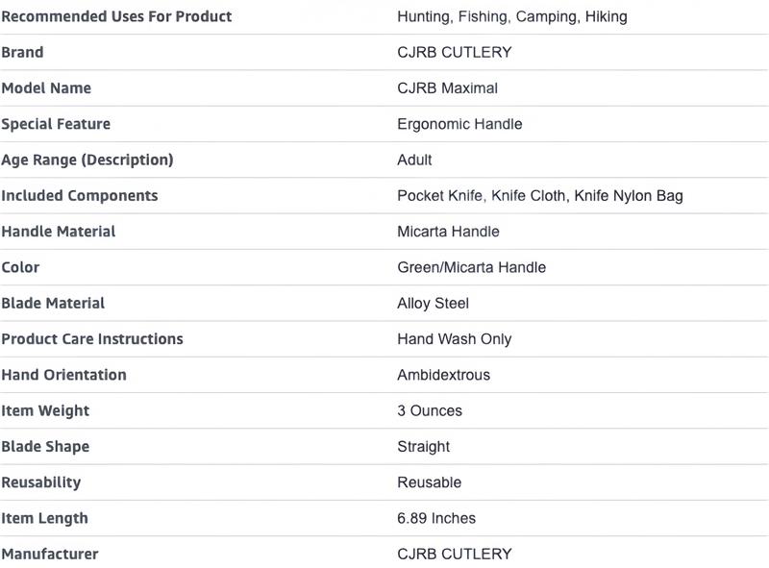Click the "Green/Micarta Handle" color value
Screen dimensions: 769x568
pyautogui.click(x=471, y=267)
